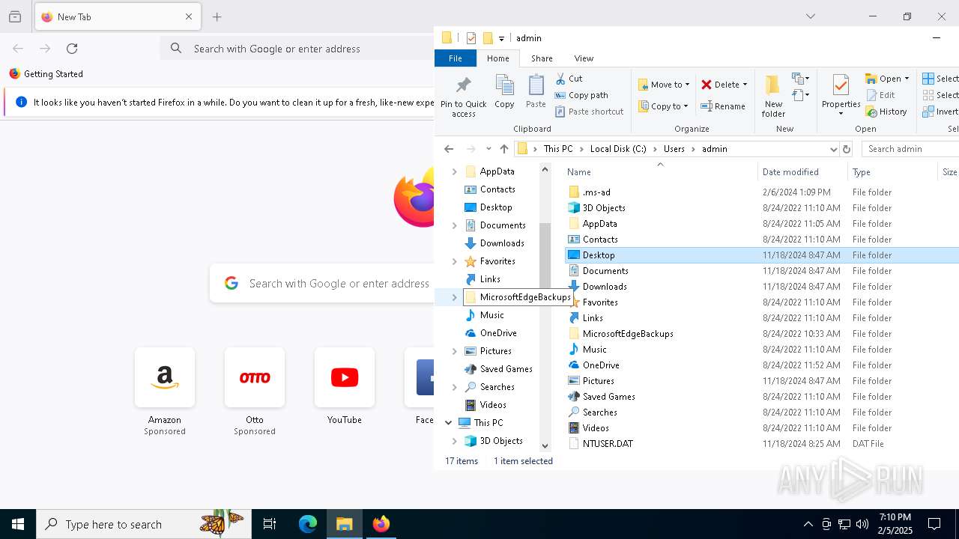Screen dimensions: 959x539
Task: Expand AppData in navigation tree
Action: point(454,171)
